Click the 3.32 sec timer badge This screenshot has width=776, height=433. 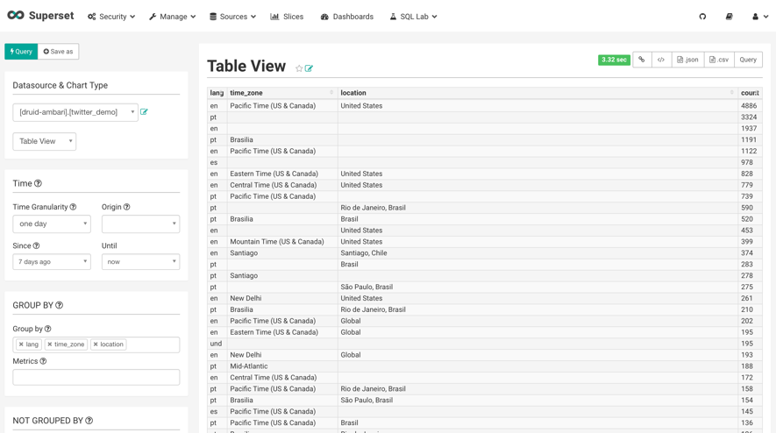[x=614, y=60]
